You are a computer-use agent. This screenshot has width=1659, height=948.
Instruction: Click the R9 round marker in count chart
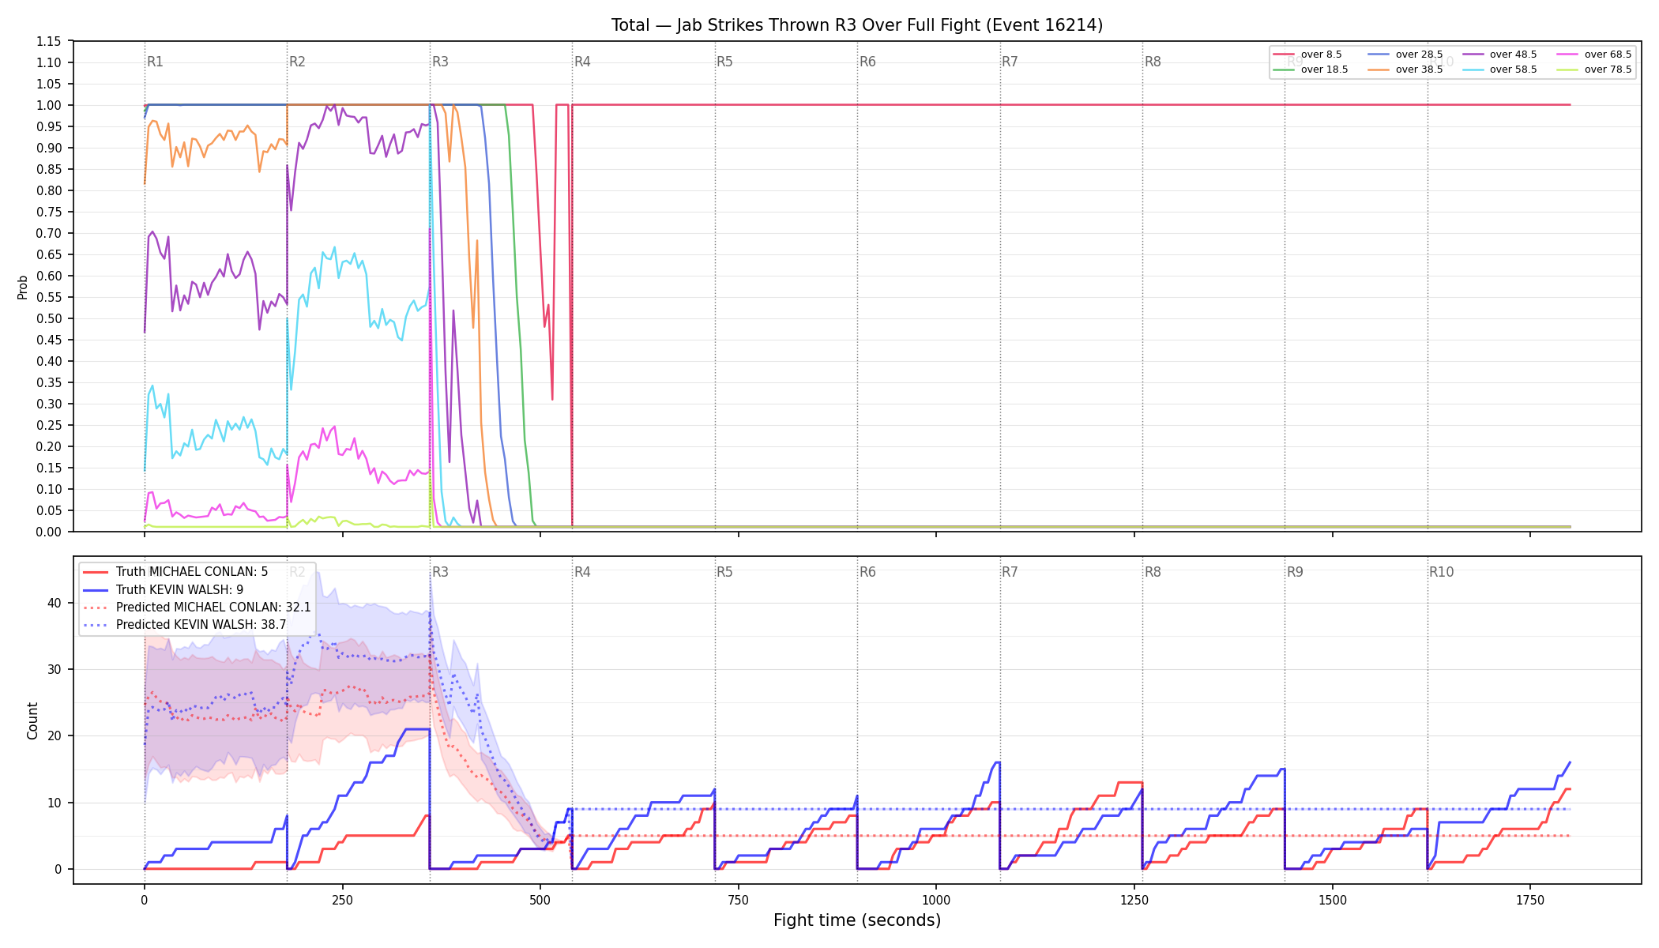pyautogui.click(x=1295, y=572)
